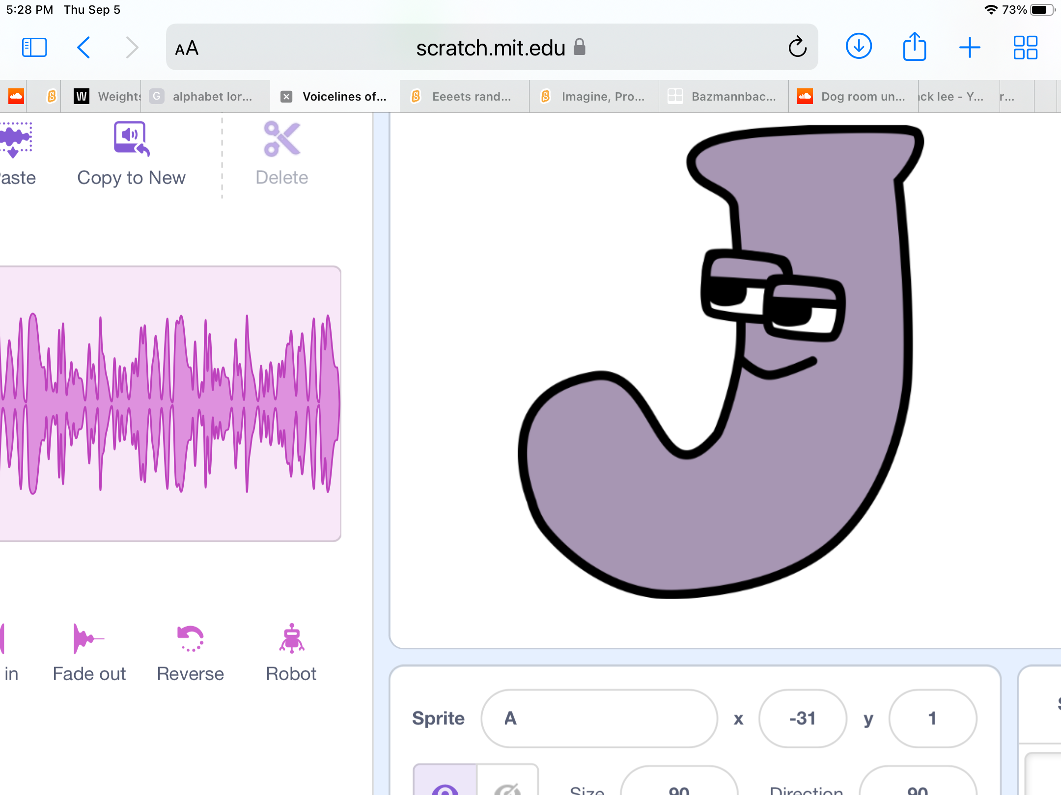Click the Delete scissors icon
1061x795 pixels.
point(281,139)
